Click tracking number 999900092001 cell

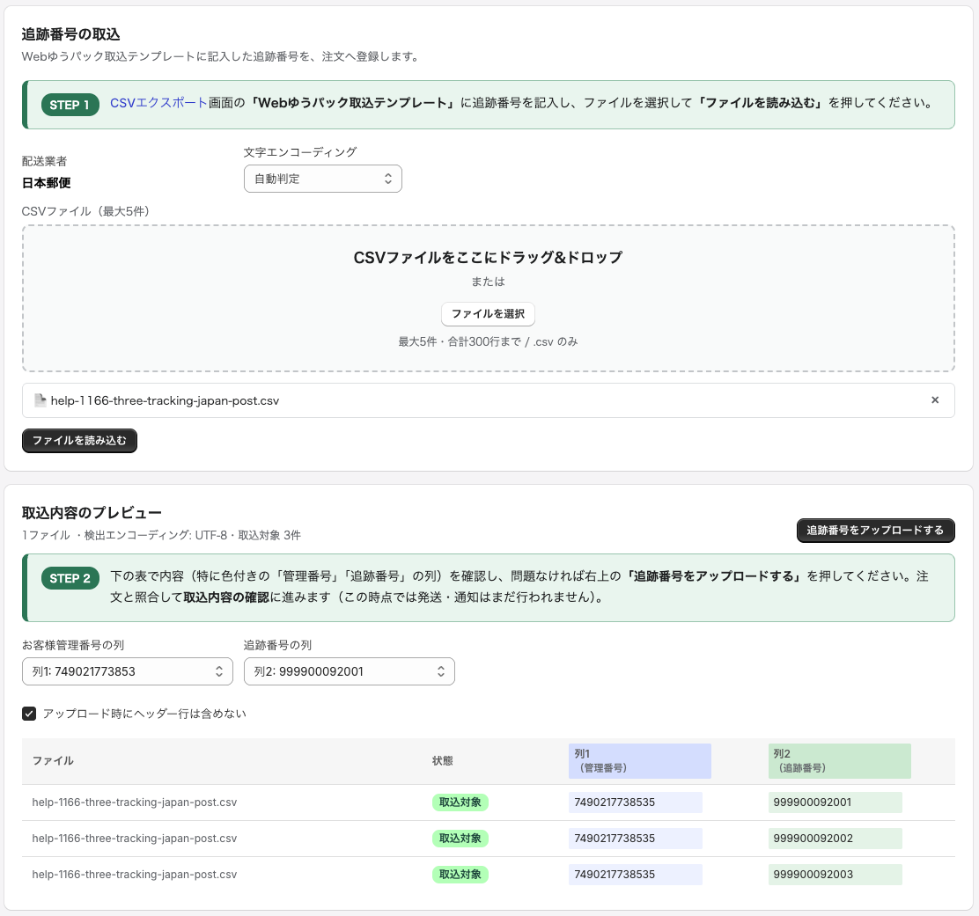[835, 802]
